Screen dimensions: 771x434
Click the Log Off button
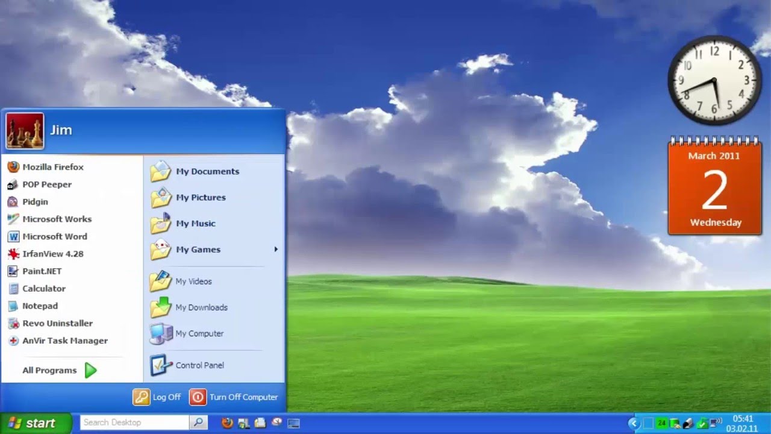[157, 397]
